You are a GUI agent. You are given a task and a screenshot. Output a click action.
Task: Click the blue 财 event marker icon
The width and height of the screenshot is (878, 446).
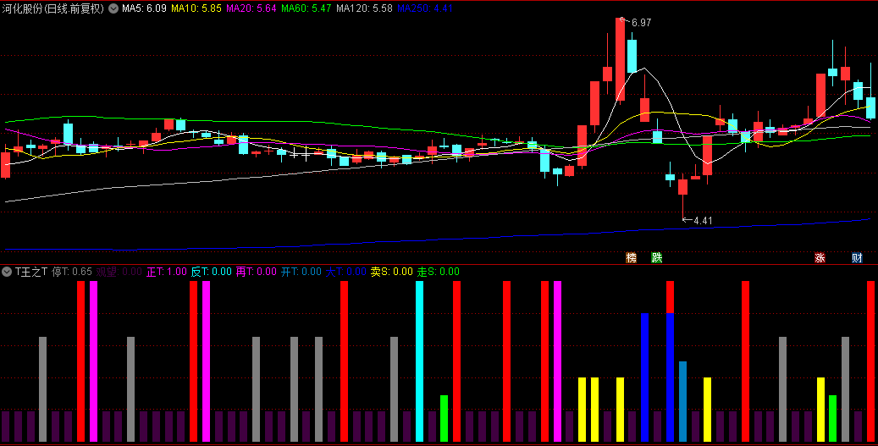[858, 258]
